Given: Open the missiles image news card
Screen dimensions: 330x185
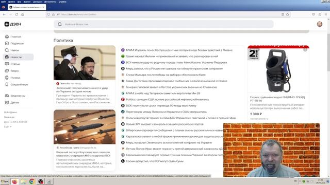Looking at the screenshot, I should click(85, 127).
